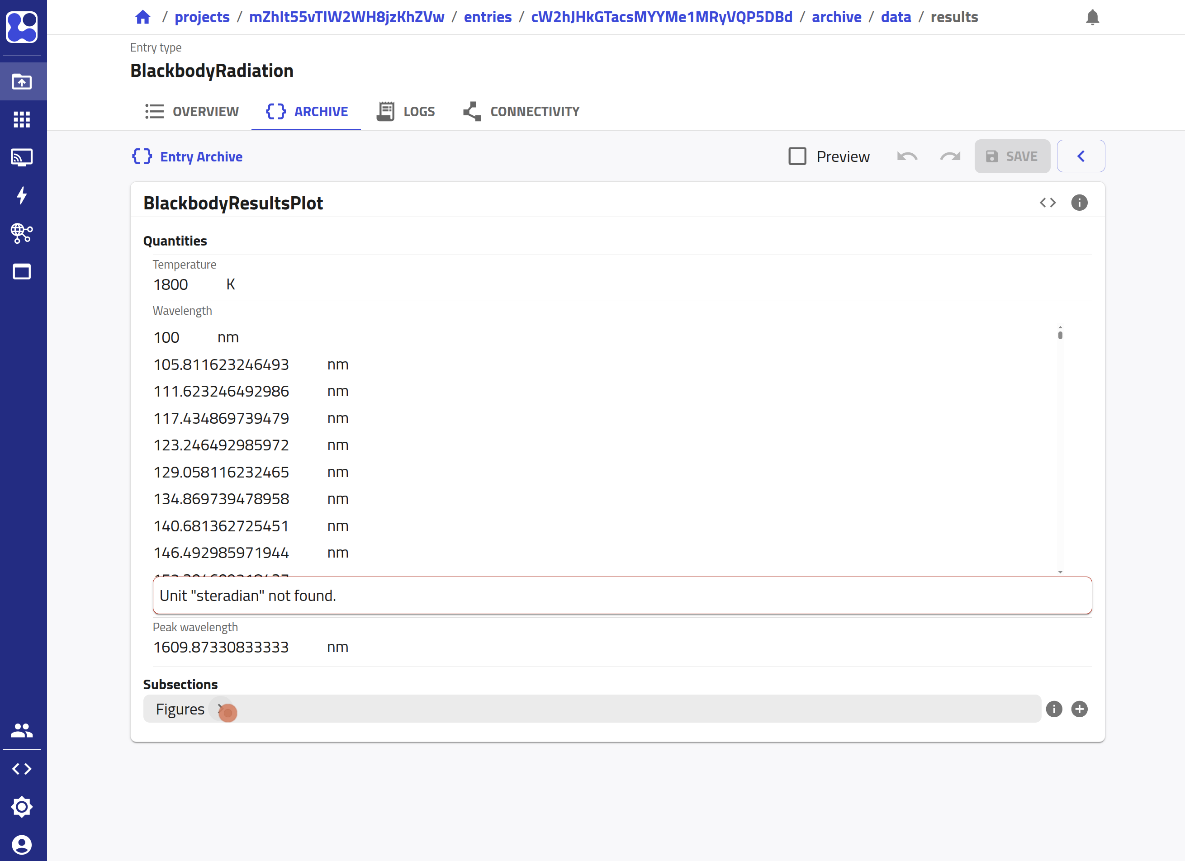Screen dimensions: 1185x861
Task: Click Entry Archive link text
Action: pos(201,157)
